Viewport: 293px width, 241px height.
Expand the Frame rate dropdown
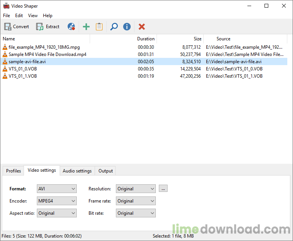[136, 201]
